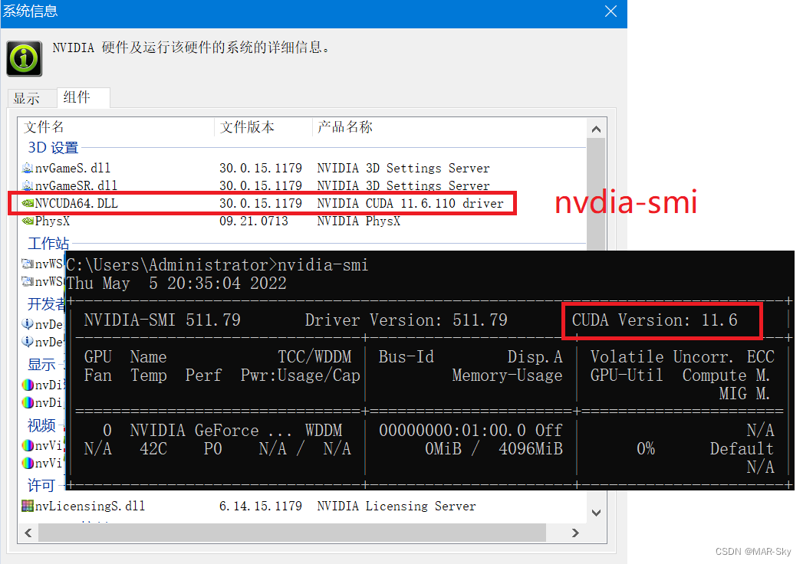803x564 pixels.
Task: Switch to the 显示 tab
Action: pos(31,98)
